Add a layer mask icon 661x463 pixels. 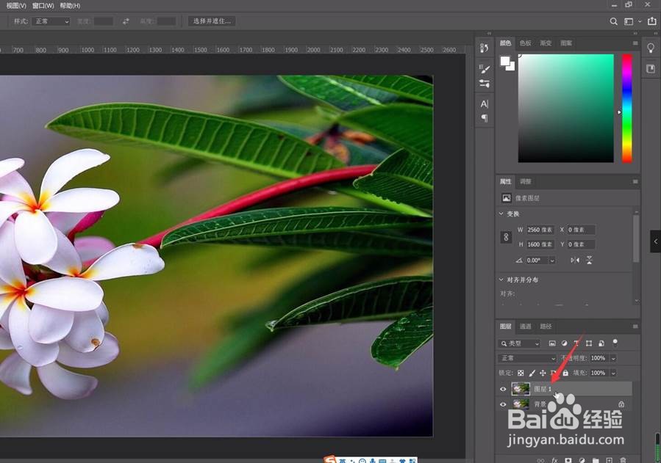pos(568,460)
